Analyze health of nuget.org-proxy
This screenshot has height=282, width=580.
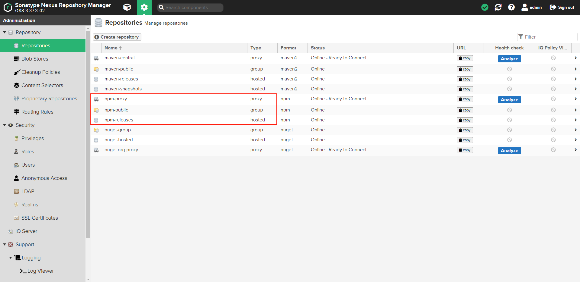(x=509, y=151)
